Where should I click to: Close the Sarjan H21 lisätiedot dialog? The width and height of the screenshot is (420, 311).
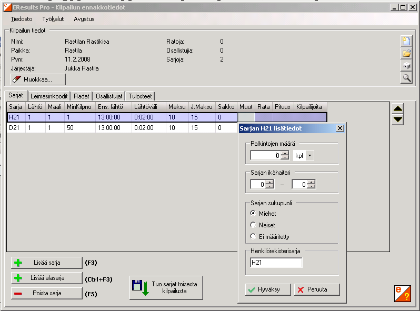(x=339, y=128)
